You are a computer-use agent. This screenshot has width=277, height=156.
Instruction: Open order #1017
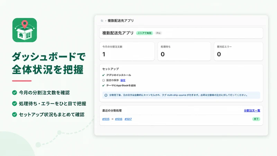pyautogui.click(x=128, y=119)
